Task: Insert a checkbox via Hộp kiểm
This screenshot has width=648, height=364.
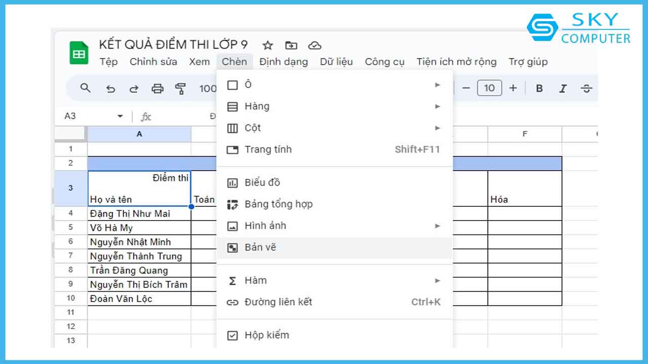Action: pos(266,335)
